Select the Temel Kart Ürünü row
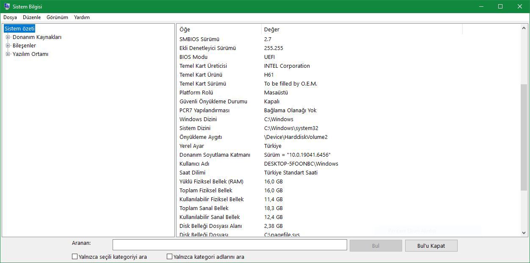 point(348,75)
